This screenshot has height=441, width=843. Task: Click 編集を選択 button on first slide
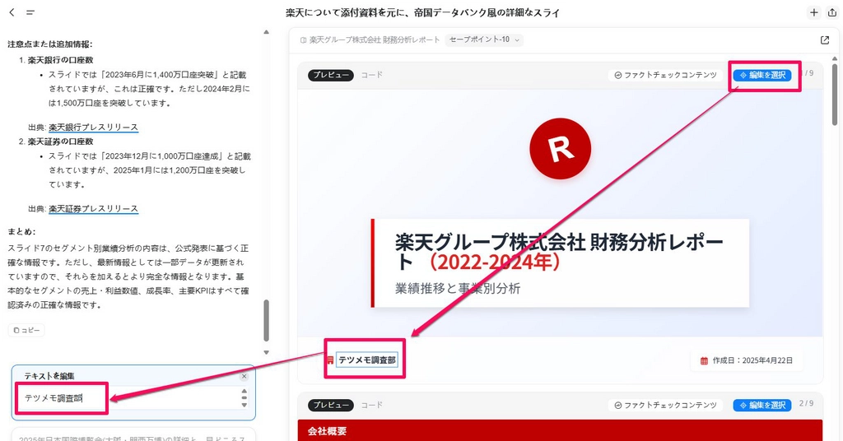762,75
